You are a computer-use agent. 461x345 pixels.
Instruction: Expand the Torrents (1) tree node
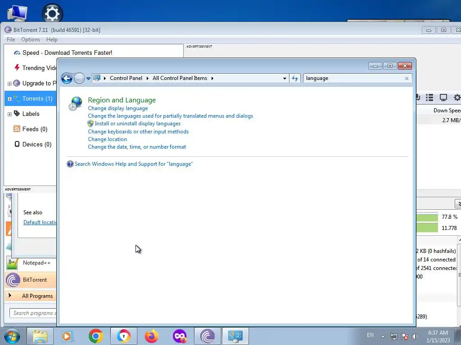(x=9, y=99)
